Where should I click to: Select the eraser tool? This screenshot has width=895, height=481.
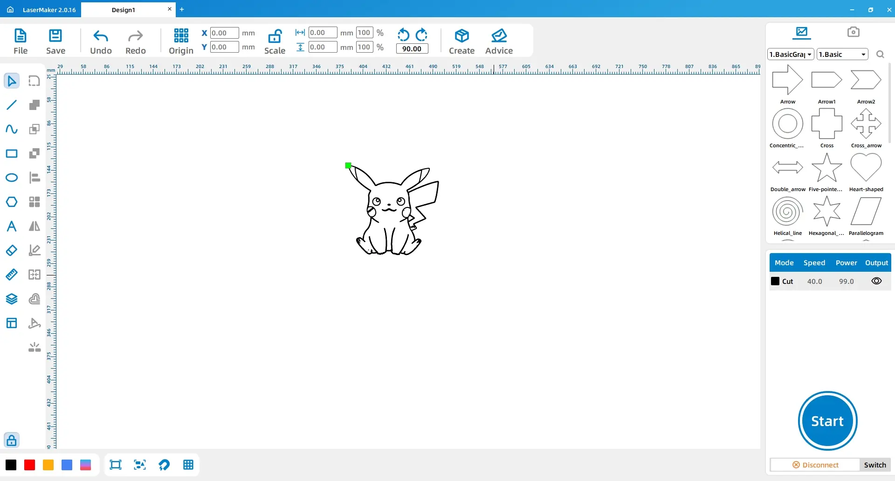[x=12, y=250]
